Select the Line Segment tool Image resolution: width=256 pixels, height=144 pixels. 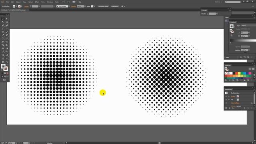point(7,29)
